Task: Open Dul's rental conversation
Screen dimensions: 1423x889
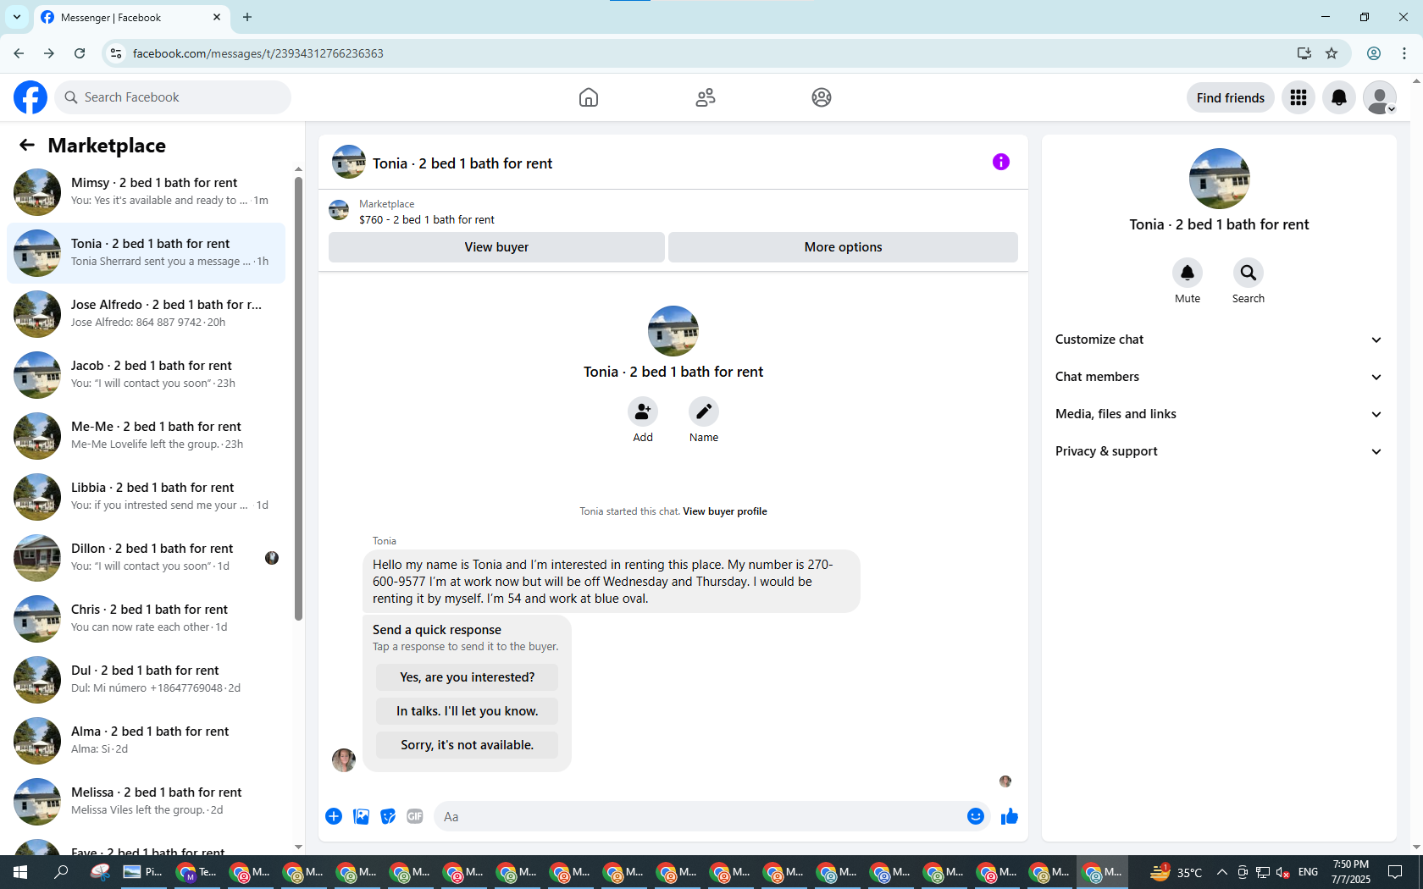Action: 146,680
